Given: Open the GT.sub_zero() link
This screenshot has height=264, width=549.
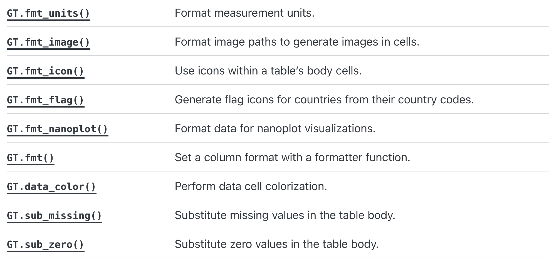Looking at the screenshot, I should tap(45, 245).
